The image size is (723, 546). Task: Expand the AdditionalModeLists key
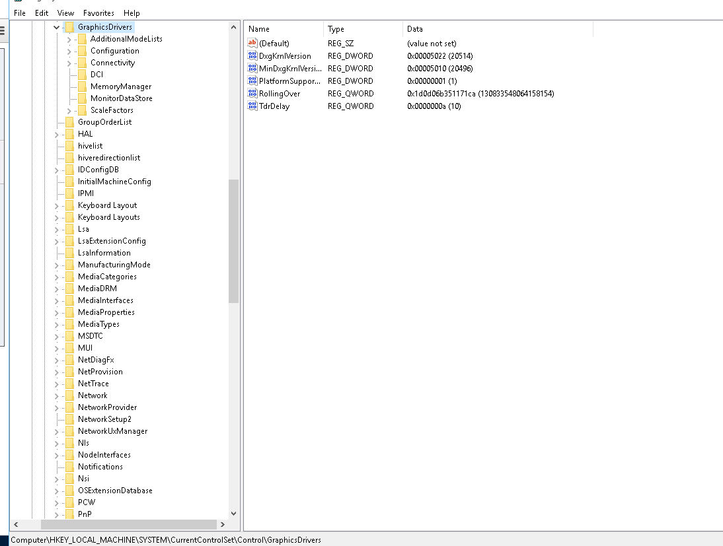click(69, 40)
